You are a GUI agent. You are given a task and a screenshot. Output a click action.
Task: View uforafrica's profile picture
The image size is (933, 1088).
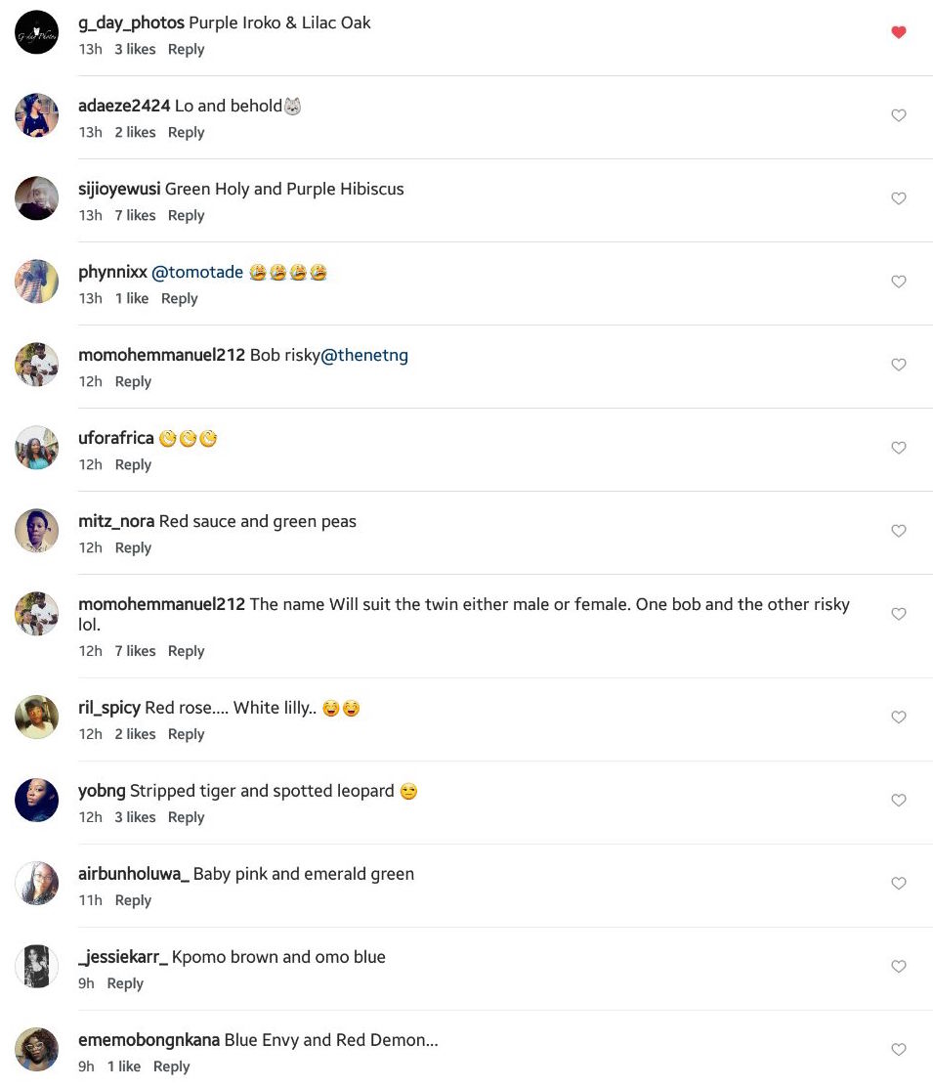36,448
